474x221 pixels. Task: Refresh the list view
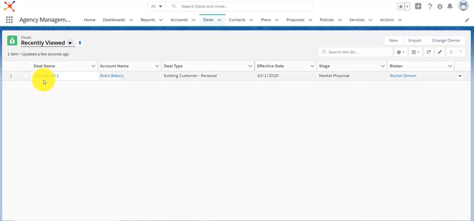click(429, 52)
